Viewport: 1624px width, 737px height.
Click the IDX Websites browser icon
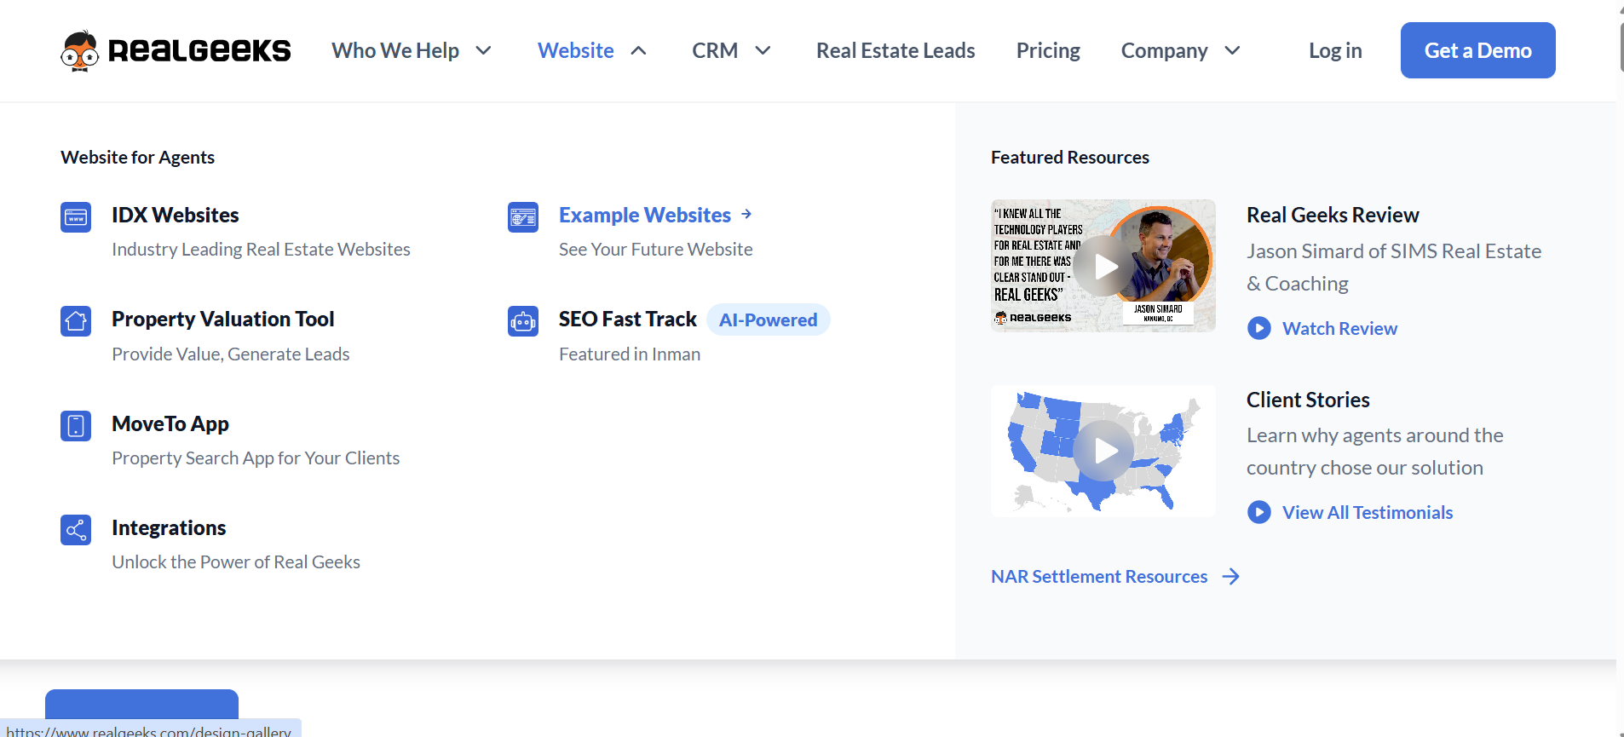pyautogui.click(x=76, y=217)
